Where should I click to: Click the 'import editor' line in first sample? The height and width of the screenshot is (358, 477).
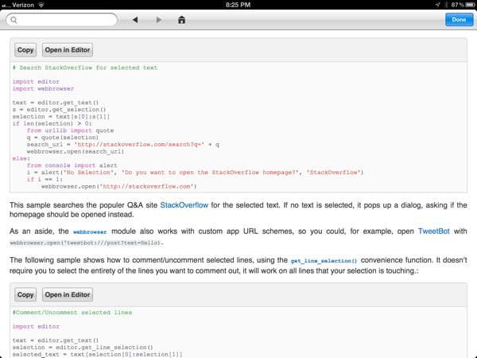[x=36, y=82]
